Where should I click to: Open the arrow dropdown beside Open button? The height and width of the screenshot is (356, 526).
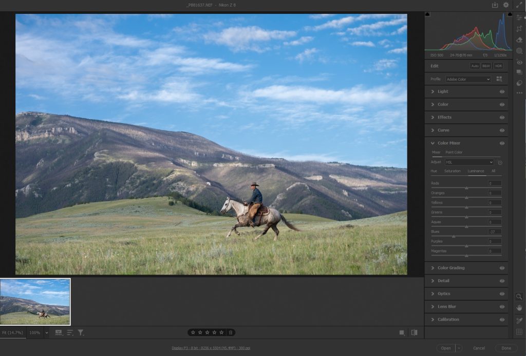(x=459, y=348)
